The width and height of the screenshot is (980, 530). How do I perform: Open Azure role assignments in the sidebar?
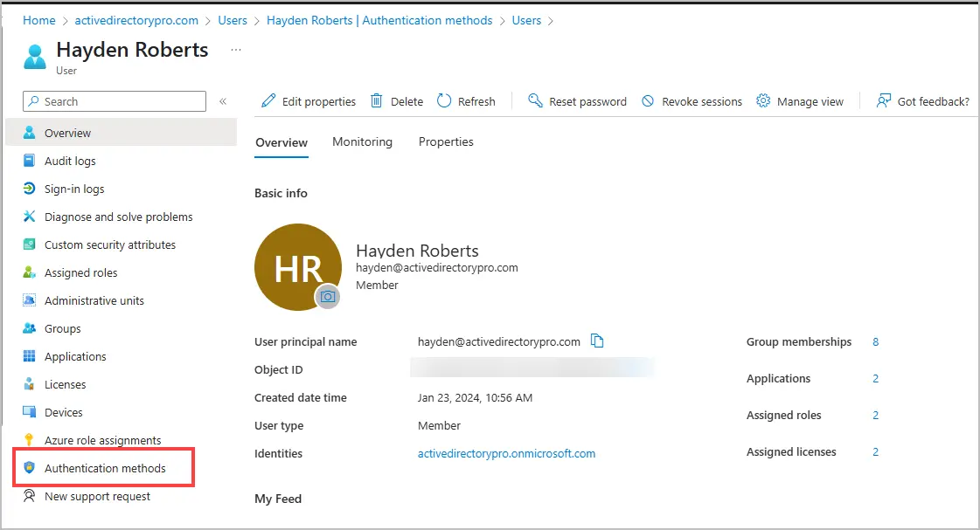(x=102, y=440)
